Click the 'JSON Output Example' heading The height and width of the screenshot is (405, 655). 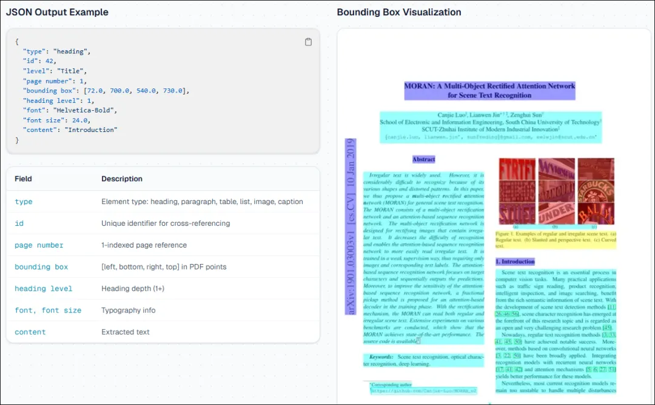pyautogui.click(x=57, y=12)
